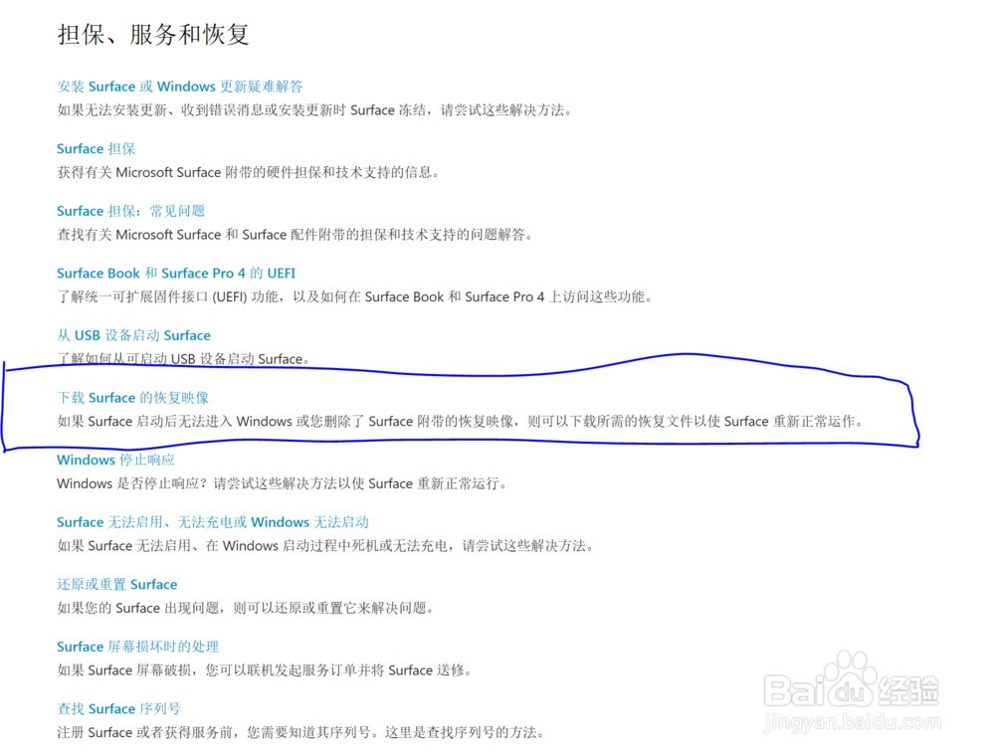Screen dimensions: 995x756
Task: Open the Windows 停止响应 link
Action: (x=115, y=460)
